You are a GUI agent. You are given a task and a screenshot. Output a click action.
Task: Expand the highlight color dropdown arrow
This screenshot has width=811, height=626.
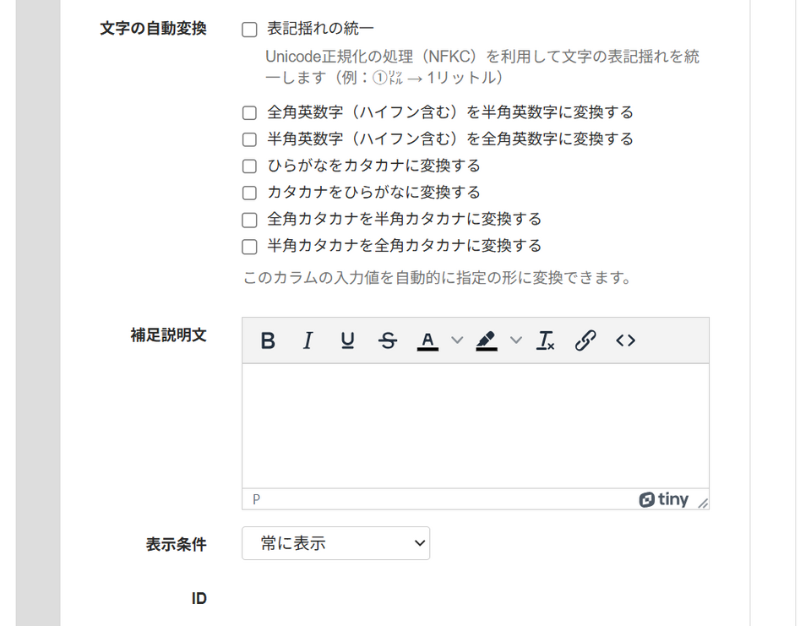[x=516, y=340]
